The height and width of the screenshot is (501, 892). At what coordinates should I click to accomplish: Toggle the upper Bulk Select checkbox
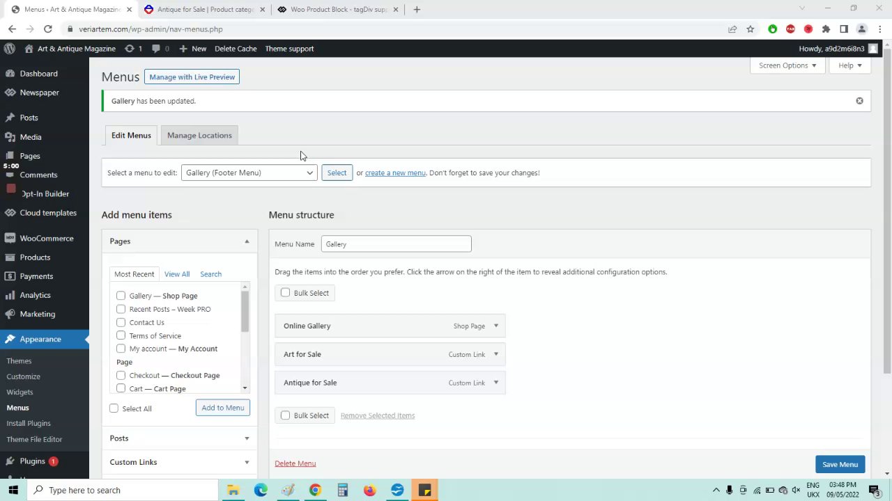click(x=286, y=293)
